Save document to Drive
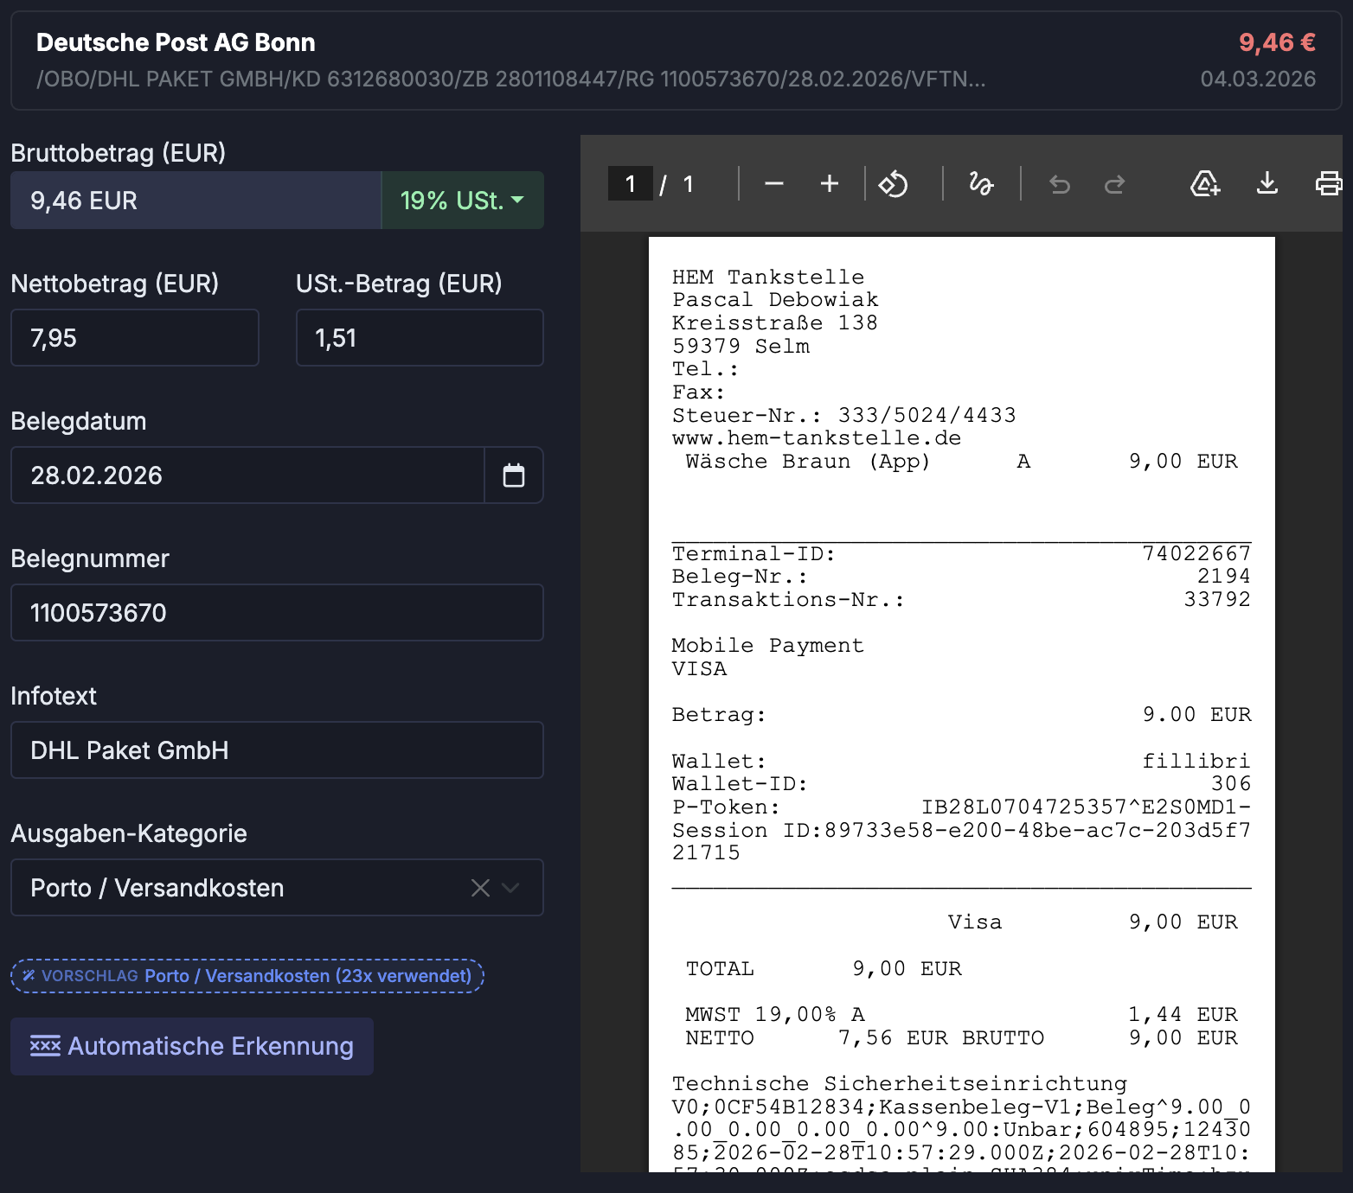This screenshot has height=1193, width=1353. pyautogui.click(x=1204, y=184)
